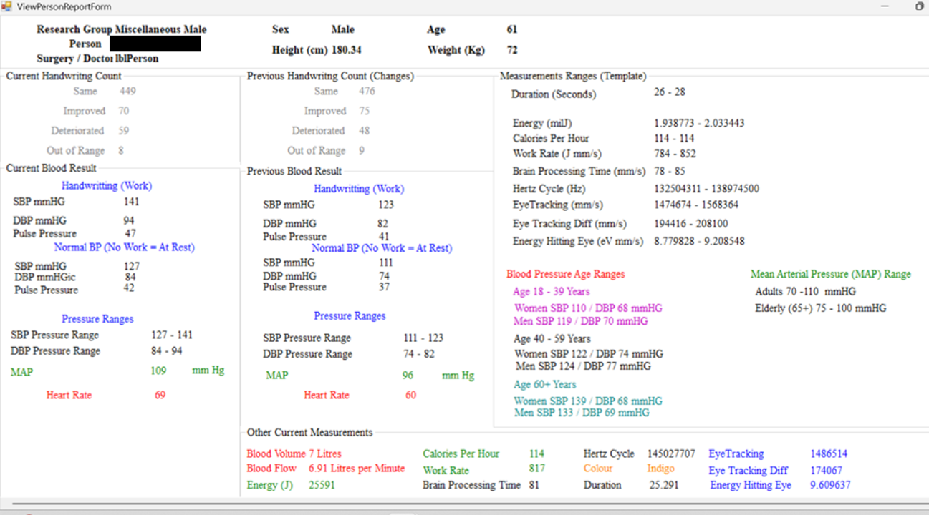
Task: Click the Other Current Measurements group header
Action: click(309, 432)
